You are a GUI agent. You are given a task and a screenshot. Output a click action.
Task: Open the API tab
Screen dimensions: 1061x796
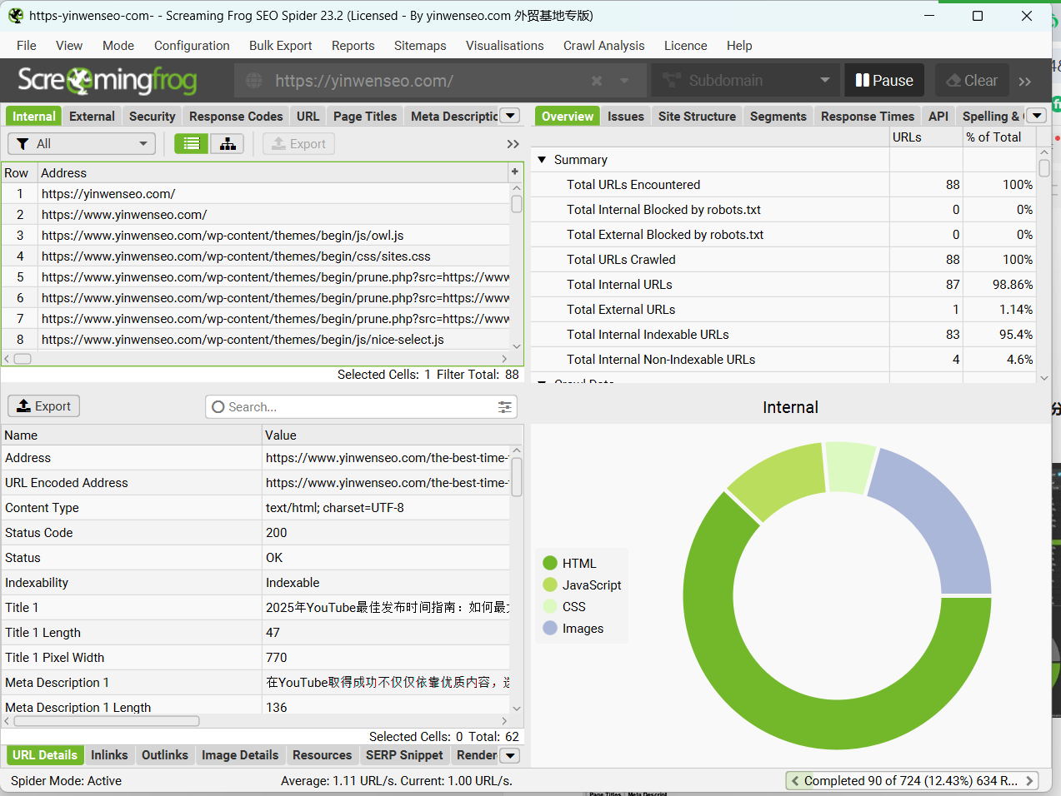point(938,117)
